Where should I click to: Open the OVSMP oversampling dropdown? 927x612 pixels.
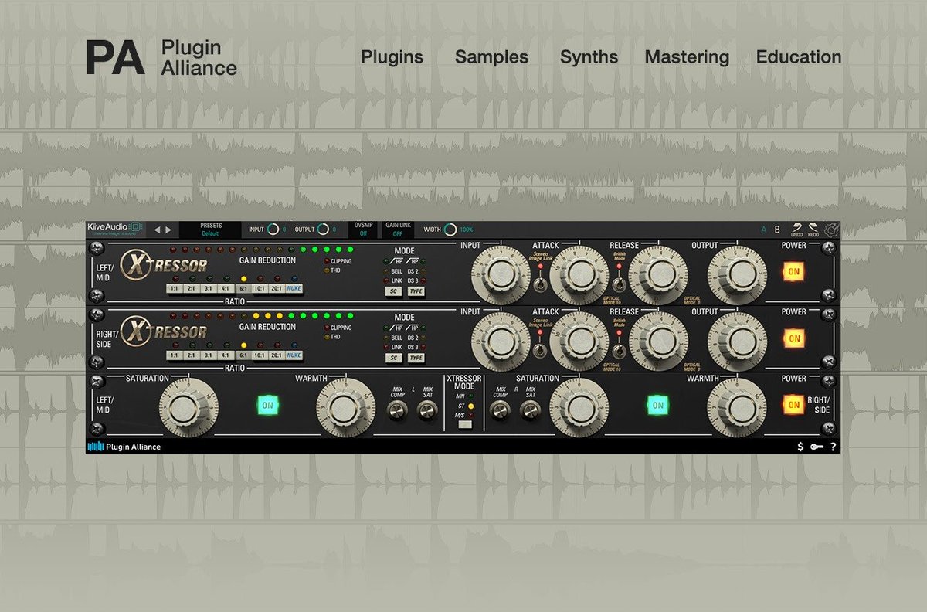(x=362, y=229)
